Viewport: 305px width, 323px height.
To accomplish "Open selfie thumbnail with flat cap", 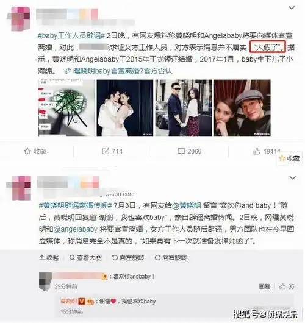I will tap(242, 108).
